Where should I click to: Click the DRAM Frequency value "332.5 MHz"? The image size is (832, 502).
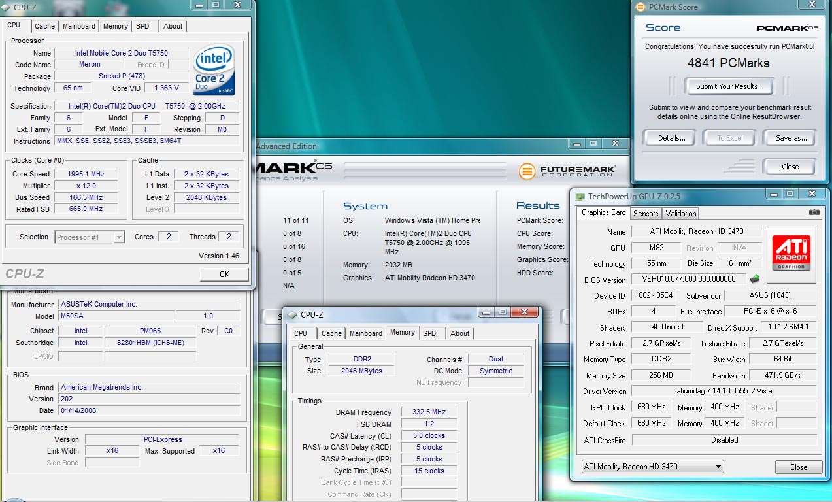[x=429, y=412]
